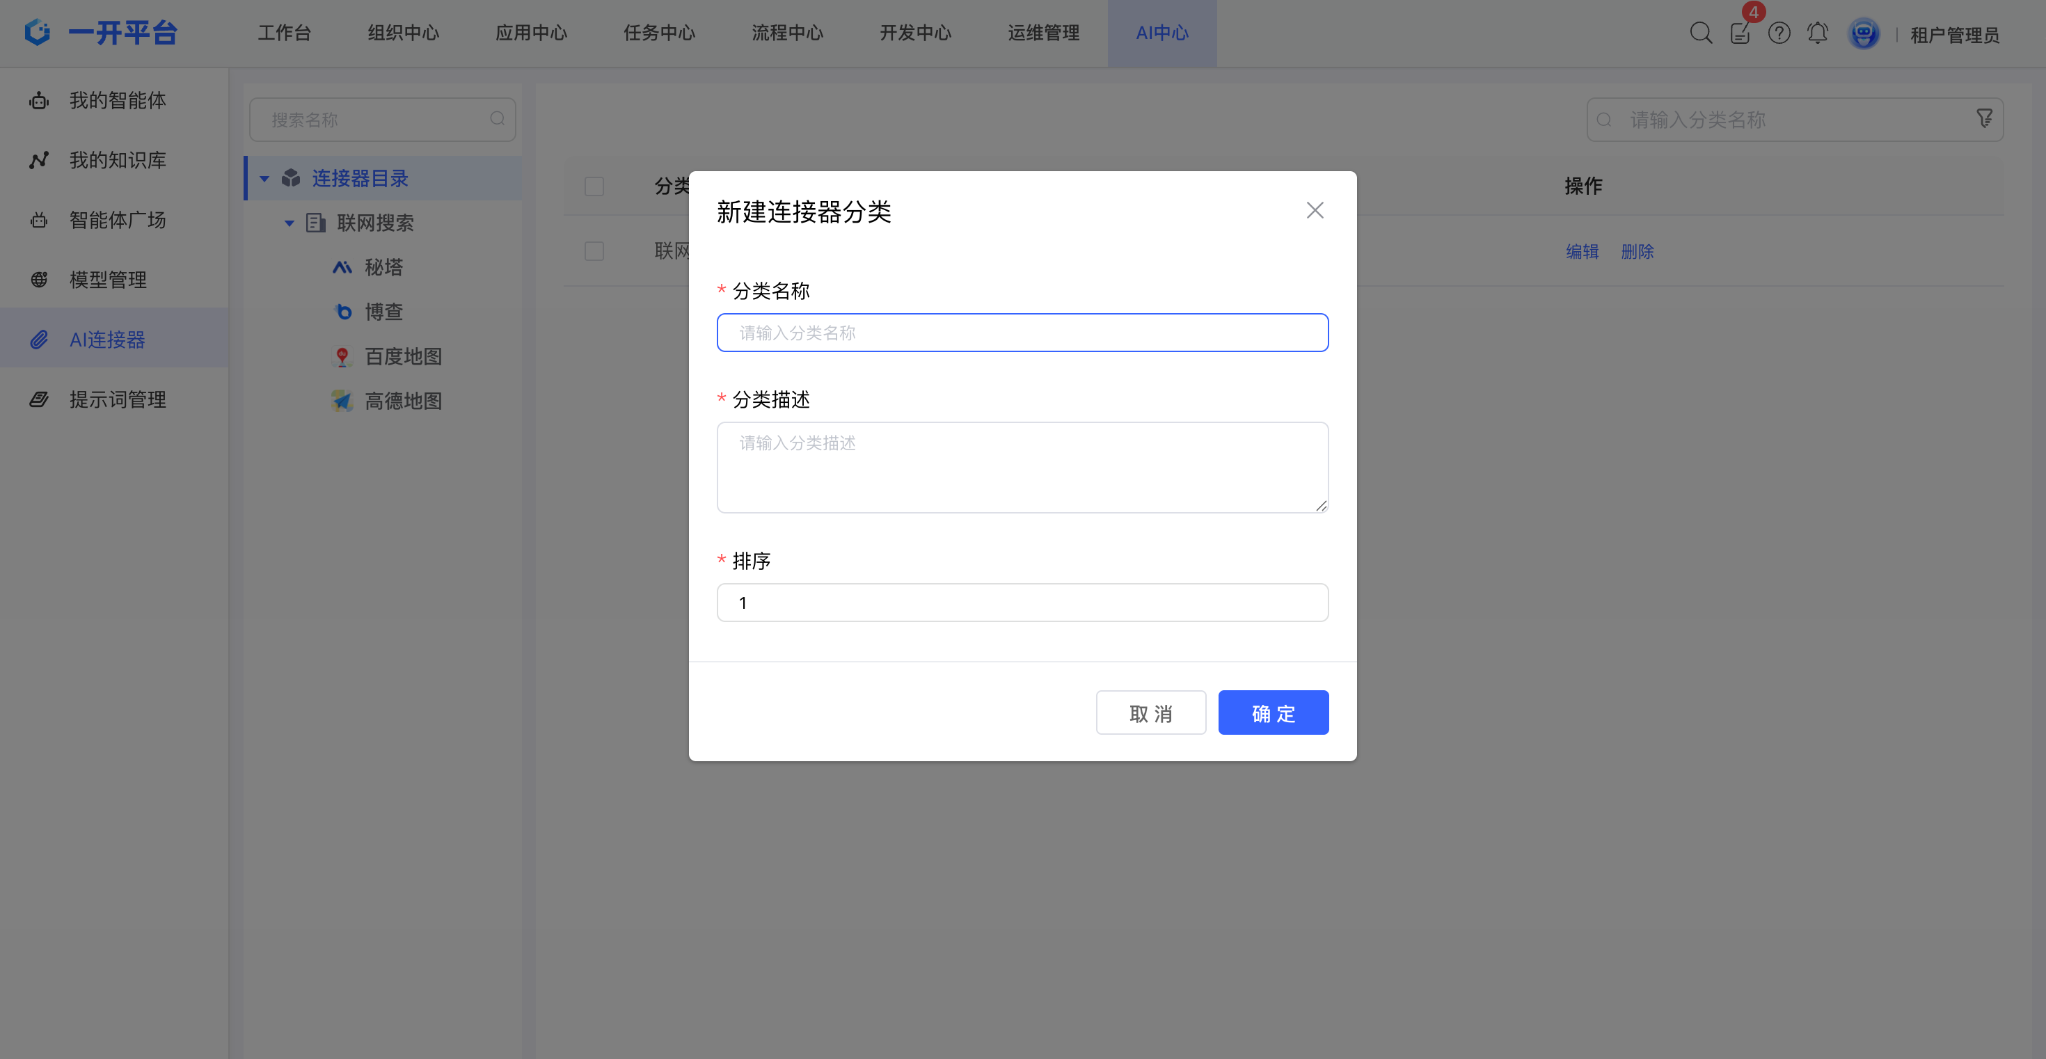Collapse the 连接器目录 tree node
2046x1059 pixels.
pos(264,179)
